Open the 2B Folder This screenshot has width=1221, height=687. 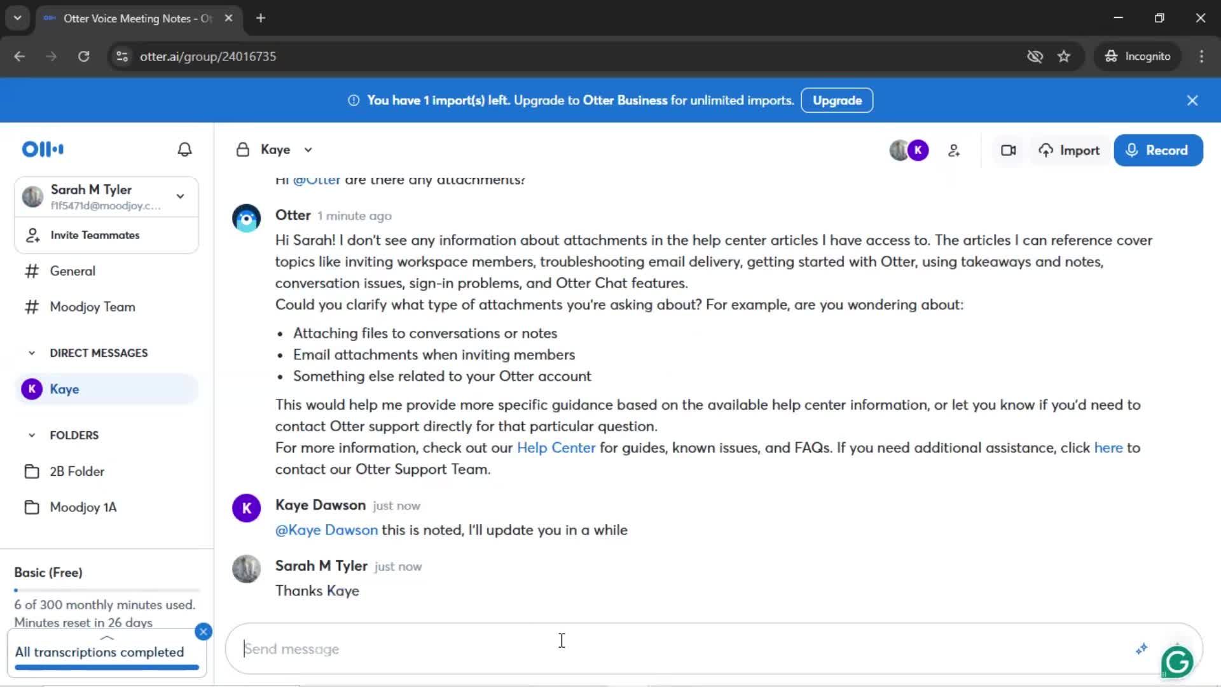[77, 471]
